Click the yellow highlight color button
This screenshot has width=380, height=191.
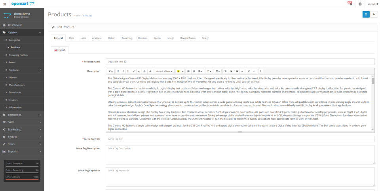click(178, 71)
